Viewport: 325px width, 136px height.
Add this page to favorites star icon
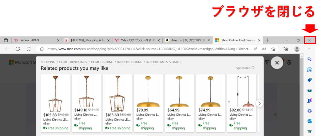273,49
